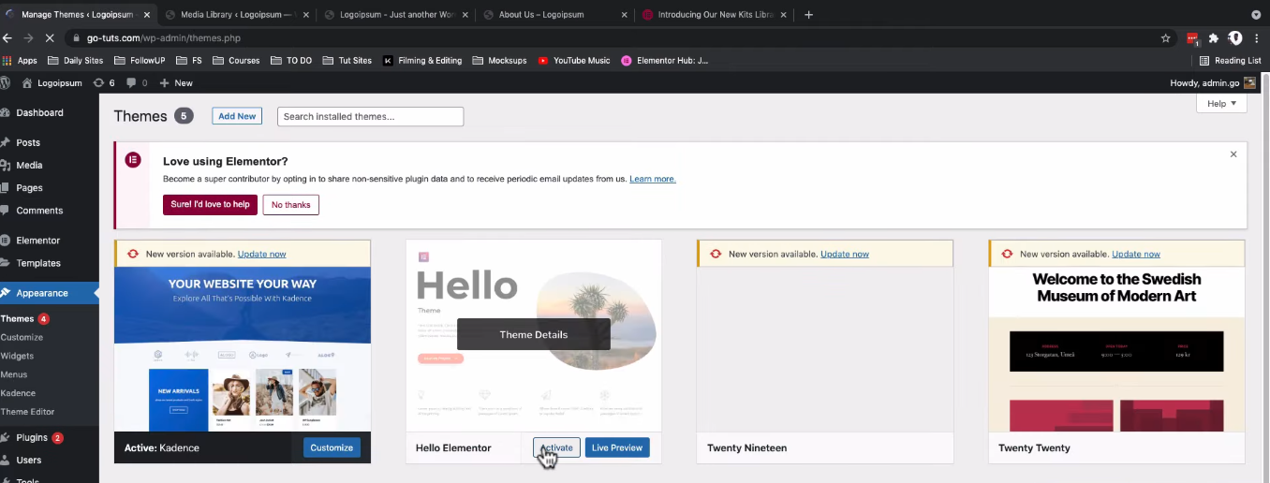Open Reading List
This screenshot has width=1270, height=483.
1230,60
